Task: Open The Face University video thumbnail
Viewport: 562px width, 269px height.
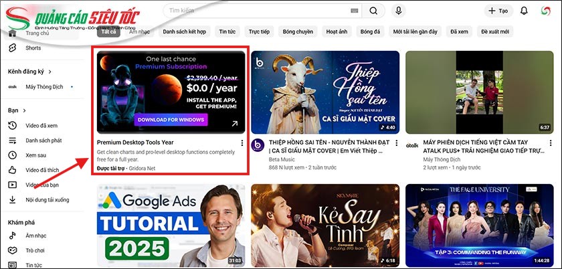Action: pos(480,226)
